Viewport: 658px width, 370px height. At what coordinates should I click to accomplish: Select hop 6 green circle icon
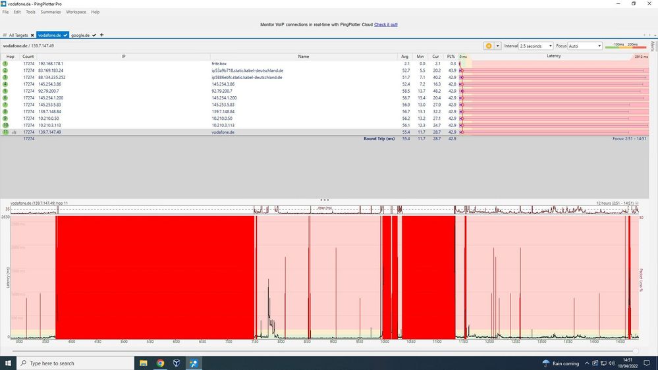click(5, 97)
